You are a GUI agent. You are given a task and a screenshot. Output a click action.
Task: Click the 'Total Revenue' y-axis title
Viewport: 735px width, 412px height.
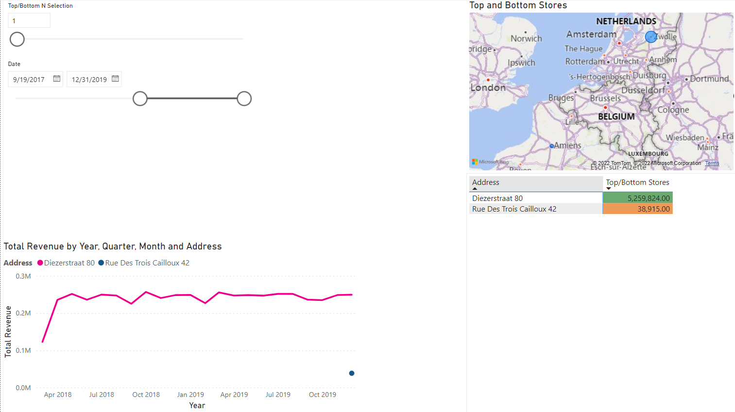(x=8, y=331)
